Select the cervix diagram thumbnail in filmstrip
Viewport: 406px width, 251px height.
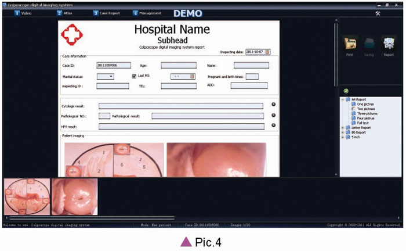pyautogui.click(x=27, y=196)
